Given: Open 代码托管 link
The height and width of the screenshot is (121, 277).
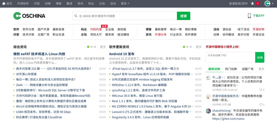Looking at the screenshot, I should click(x=96, y=29).
